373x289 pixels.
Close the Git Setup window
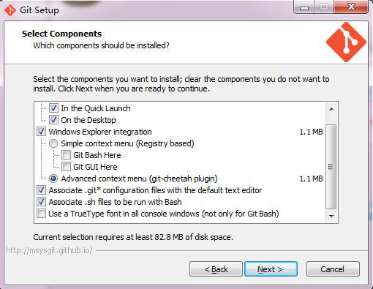tap(351, 7)
